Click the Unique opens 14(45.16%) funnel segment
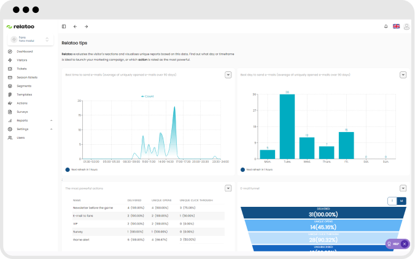Image resolution: width=415 pixels, height=259 pixels. click(323, 225)
